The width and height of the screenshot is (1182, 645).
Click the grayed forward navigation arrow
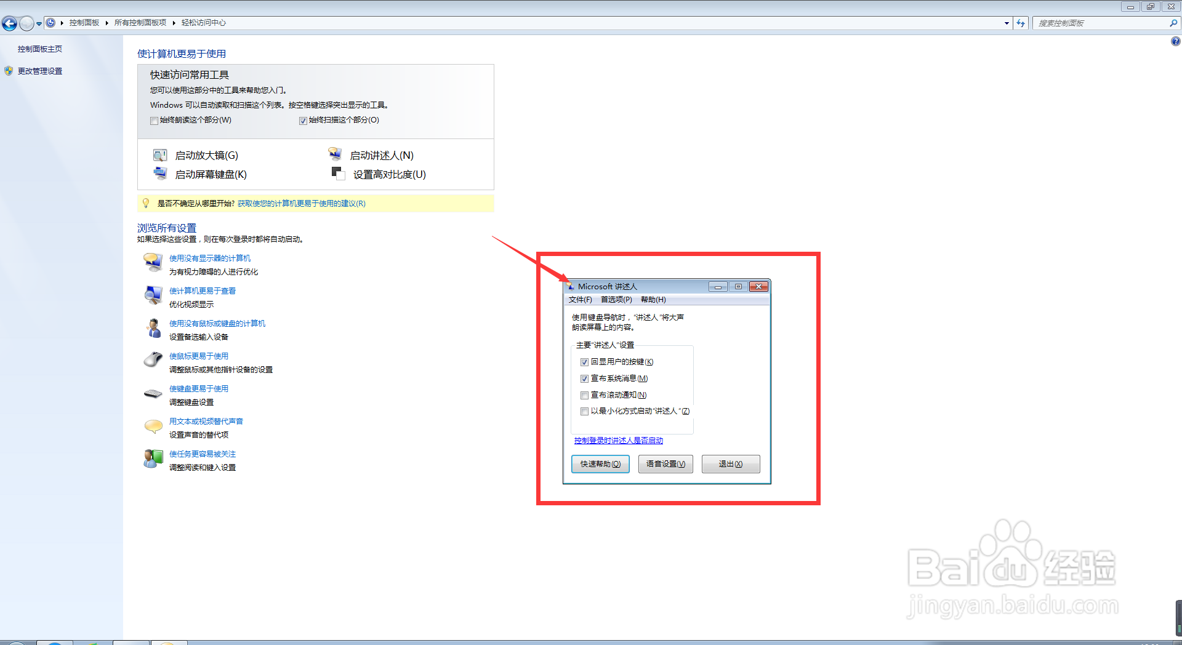26,23
